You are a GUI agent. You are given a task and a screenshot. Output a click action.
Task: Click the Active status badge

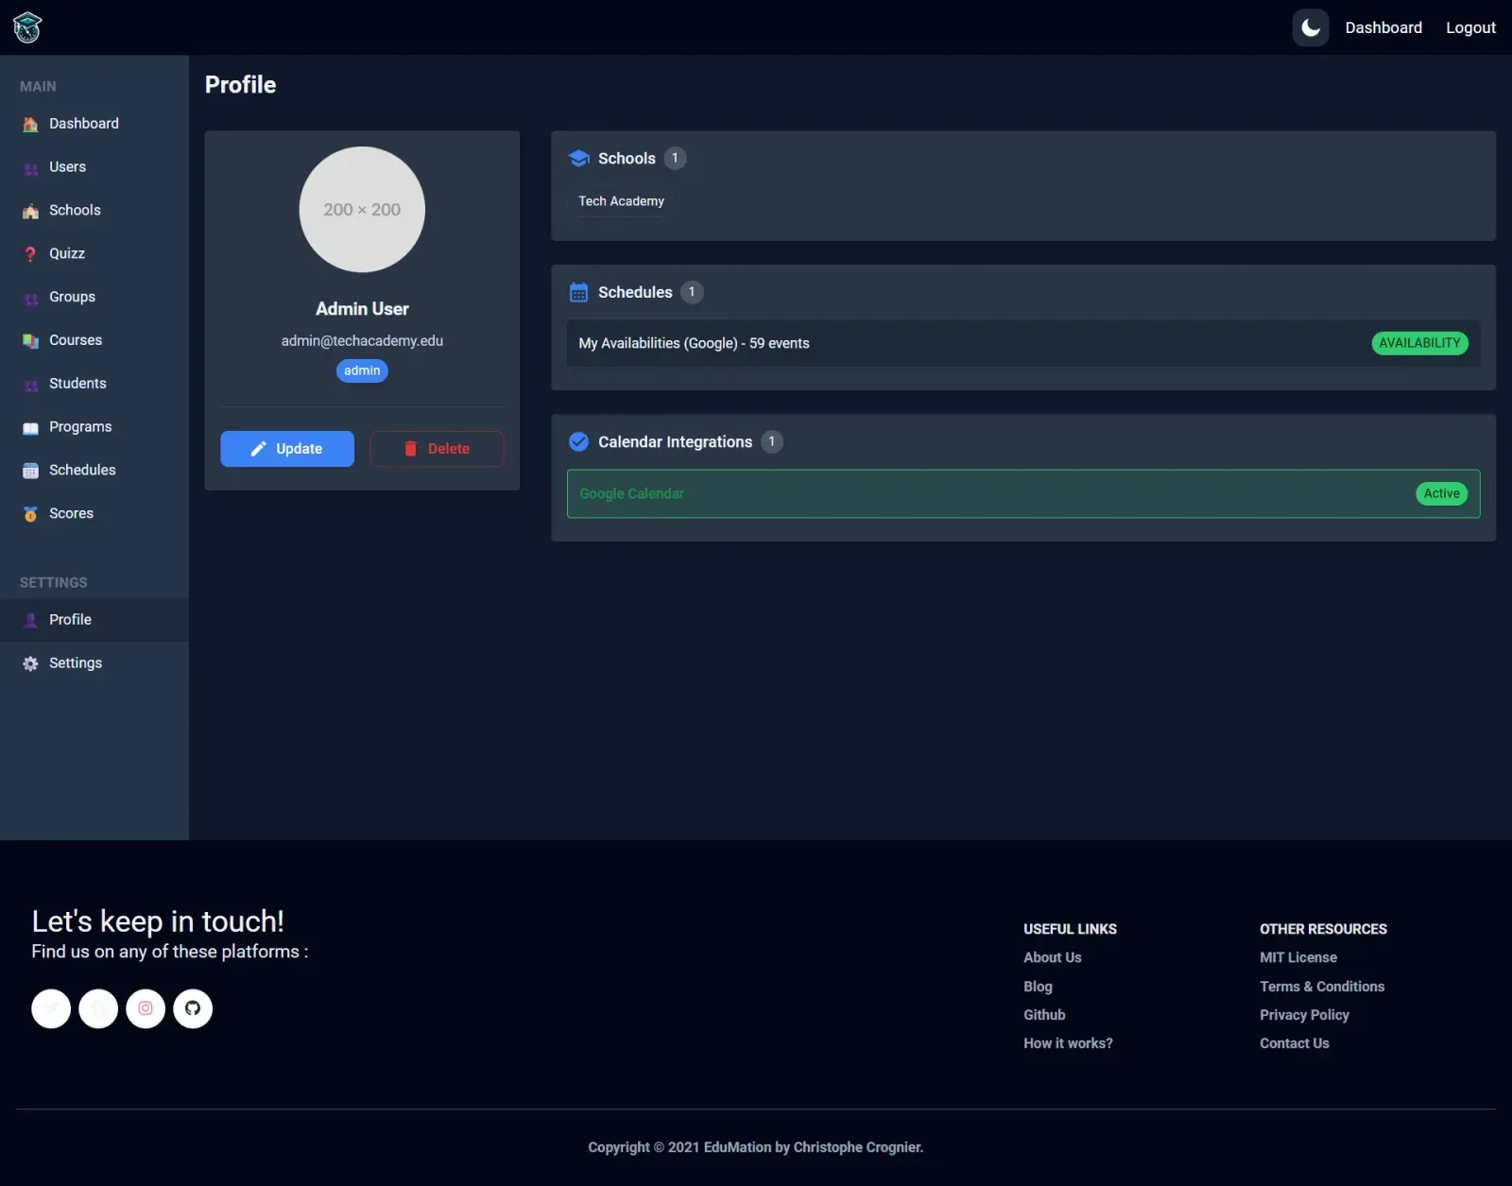click(1441, 493)
